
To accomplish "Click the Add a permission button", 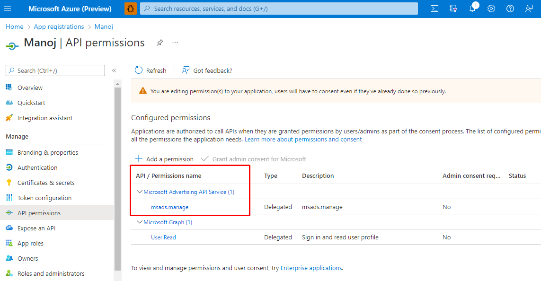I will (x=164, y=159).
